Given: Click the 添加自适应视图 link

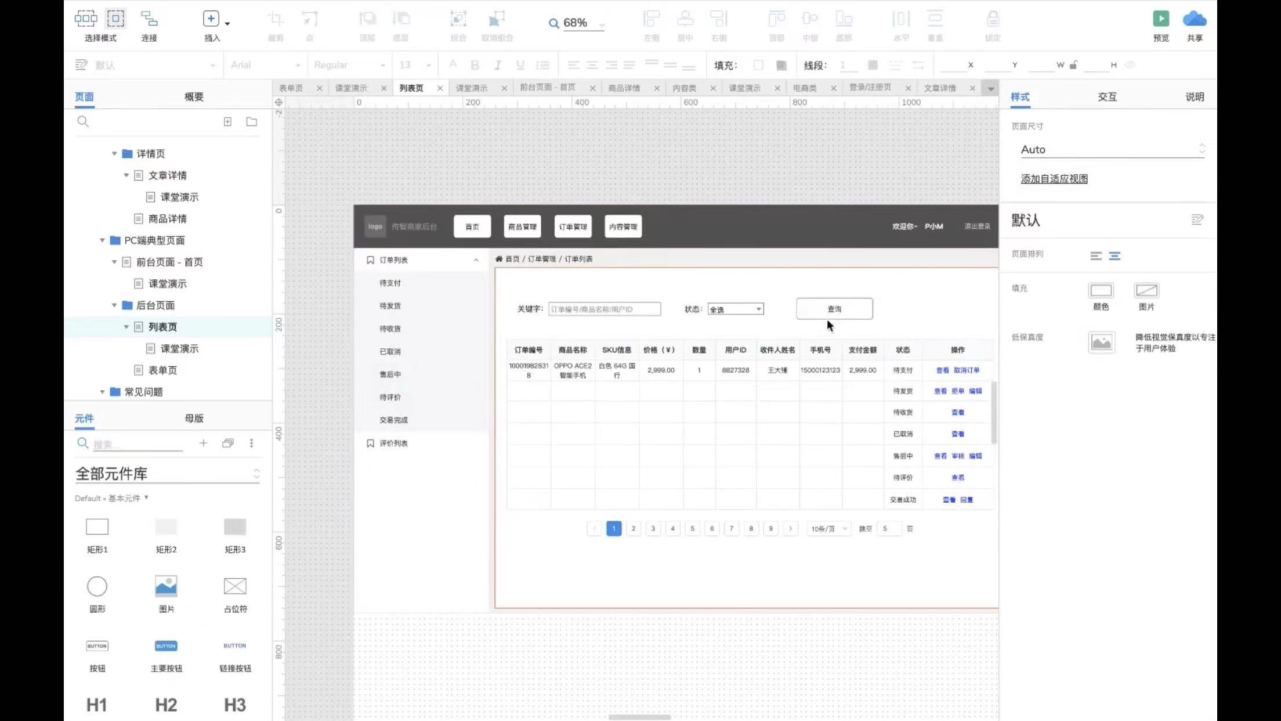Looking at the screenshot, I should 1054,179.
